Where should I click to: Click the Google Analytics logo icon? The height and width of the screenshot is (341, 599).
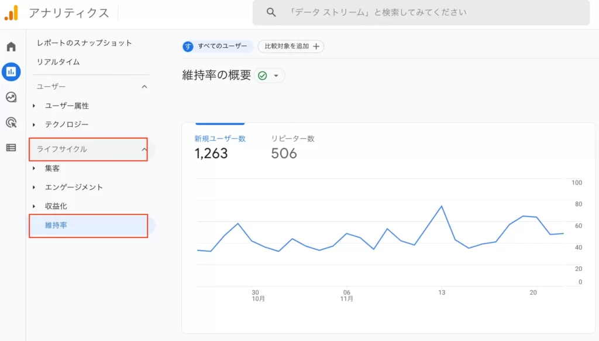[11, 13]
